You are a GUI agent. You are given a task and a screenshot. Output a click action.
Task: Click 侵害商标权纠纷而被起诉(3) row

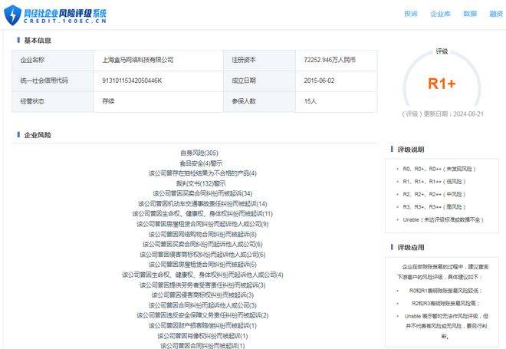pyautogui.click(x=202, y=295)
